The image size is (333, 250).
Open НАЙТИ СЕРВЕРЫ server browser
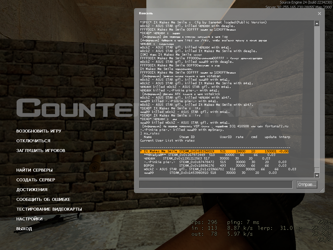pos(34,170)
